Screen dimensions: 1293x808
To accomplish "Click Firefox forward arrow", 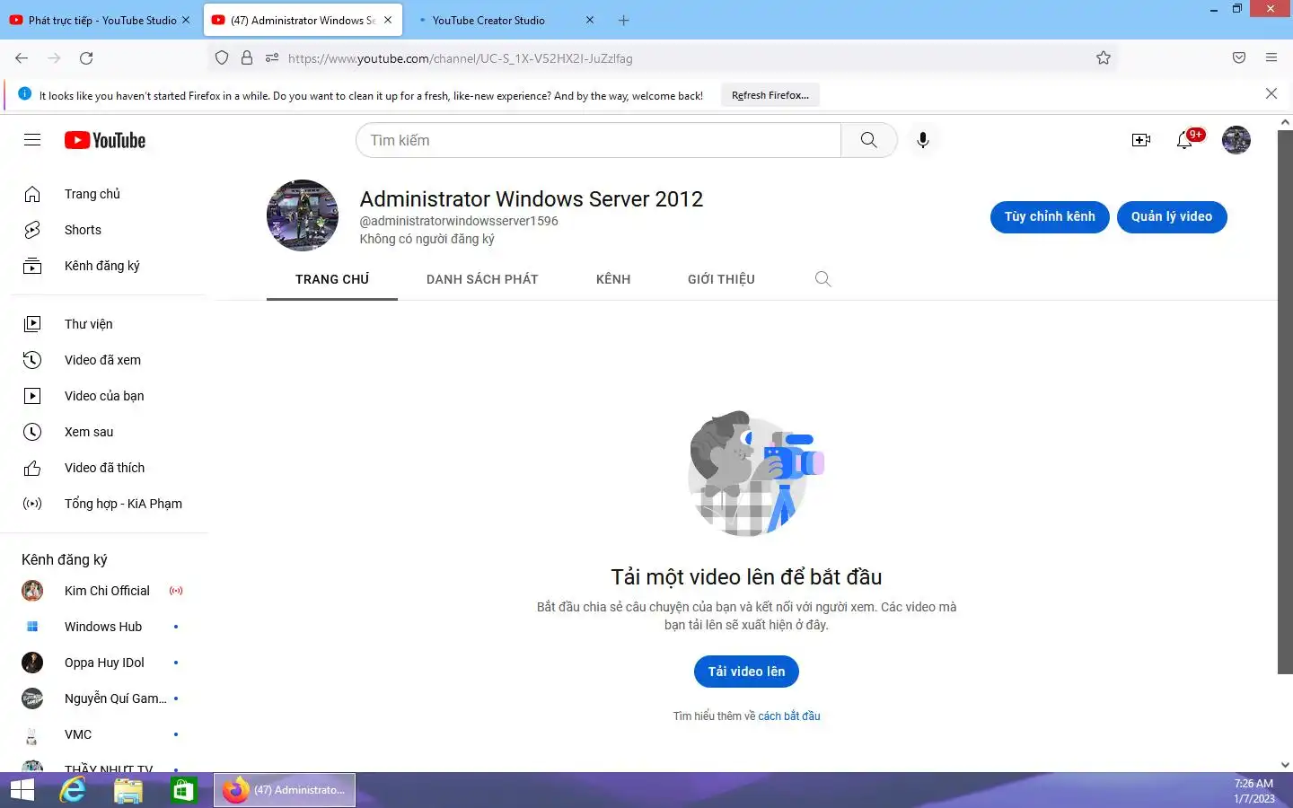I will click(x=54, y=58).
